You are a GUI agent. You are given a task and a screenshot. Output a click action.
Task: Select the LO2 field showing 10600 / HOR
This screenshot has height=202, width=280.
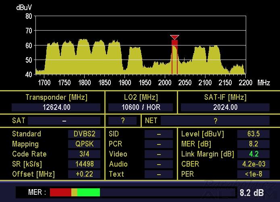[141, 107]
